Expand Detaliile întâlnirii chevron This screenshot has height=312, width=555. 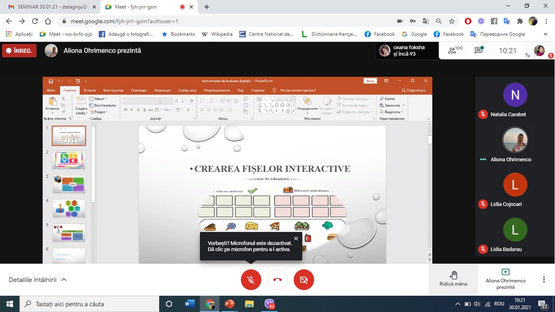(x=64, y=279)
